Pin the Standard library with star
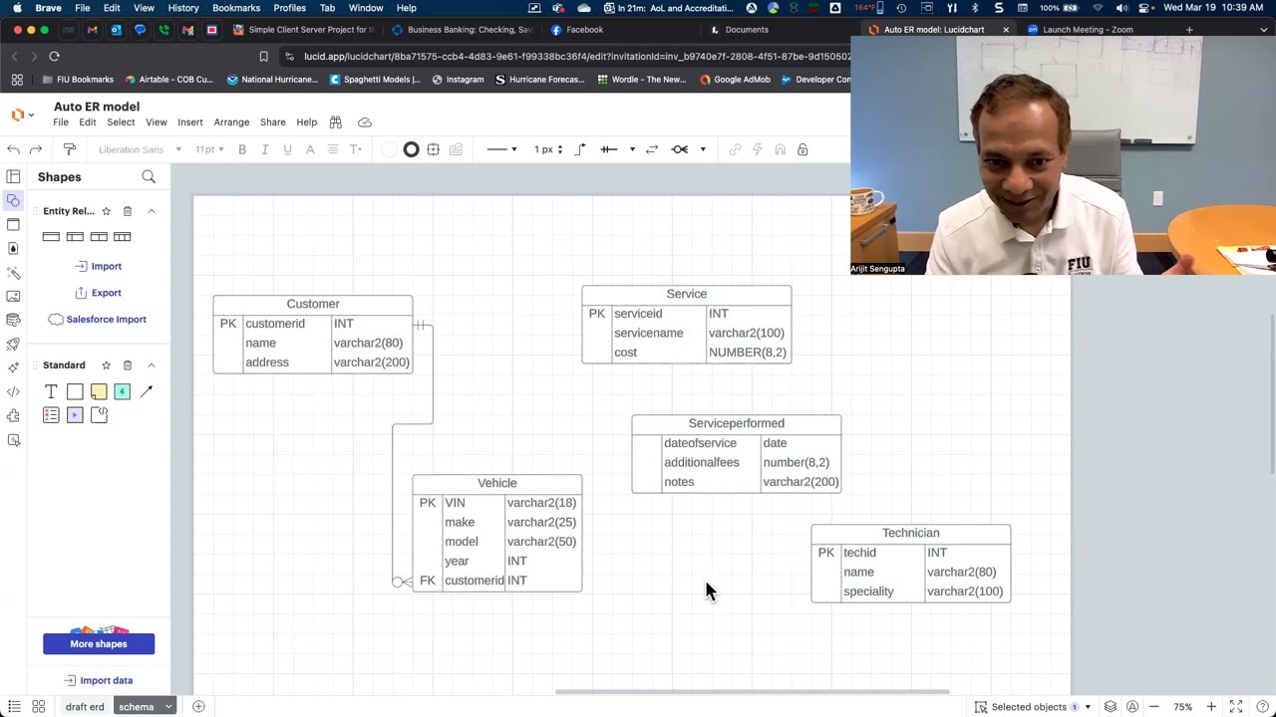Image resolution: width=1276 pixels, height=717 pixels. click(107, 365)
